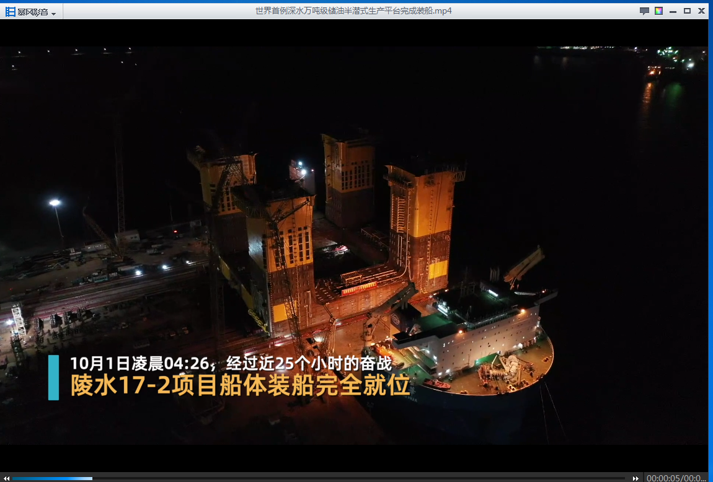Close the video player window
Image resolution: width=713 pixels, height=482 pixels.
click(x=701, y=11)
